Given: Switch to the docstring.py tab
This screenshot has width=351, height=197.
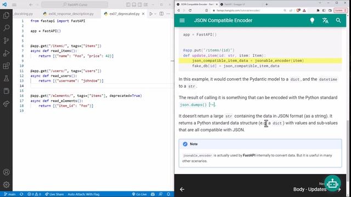Looking at the screenshot, I should (x=23, y=14).
